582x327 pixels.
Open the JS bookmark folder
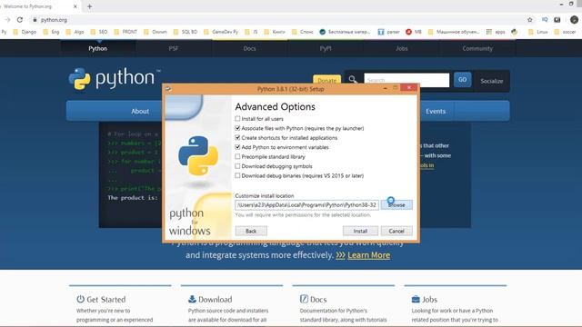[251, 32]
